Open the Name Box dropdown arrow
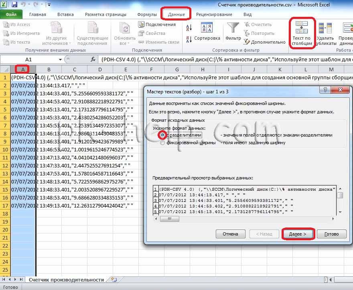 [x=60, y=60]
